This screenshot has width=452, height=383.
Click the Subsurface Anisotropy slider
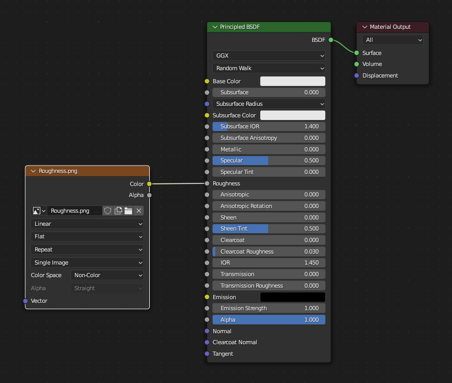click(x=269, y=138)
